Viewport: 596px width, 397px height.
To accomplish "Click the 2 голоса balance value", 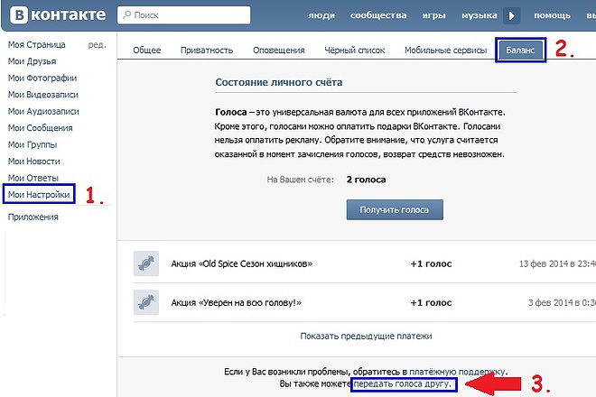I will click(366, 180).
